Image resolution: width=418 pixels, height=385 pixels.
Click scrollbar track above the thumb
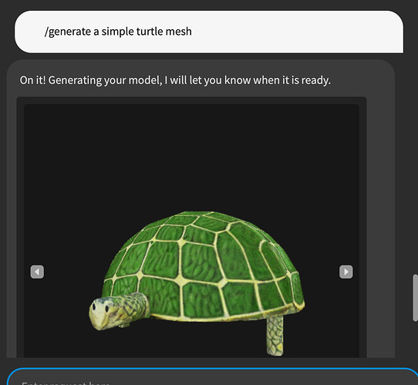pyautogui.click(x=415, y=139)
